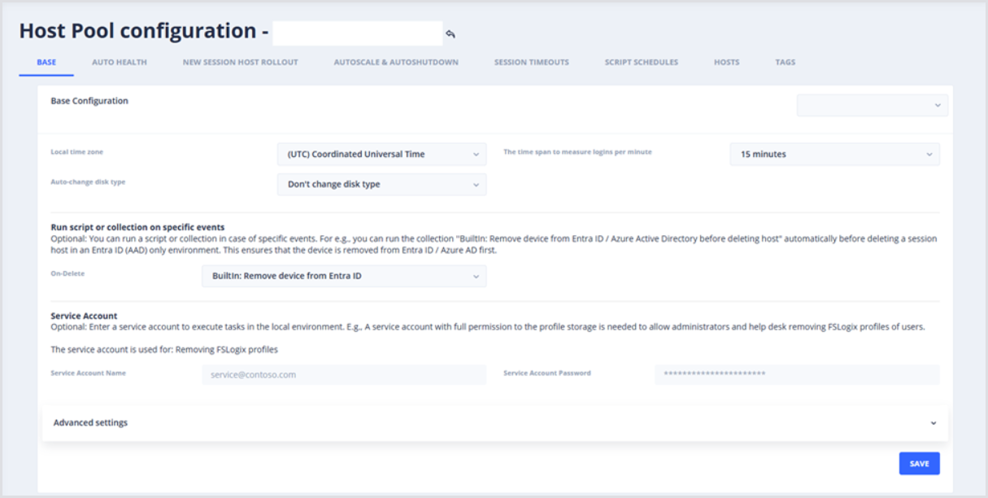The image size is (988, 498).
Task: Select the Base tab
Action: pos(46,62)
